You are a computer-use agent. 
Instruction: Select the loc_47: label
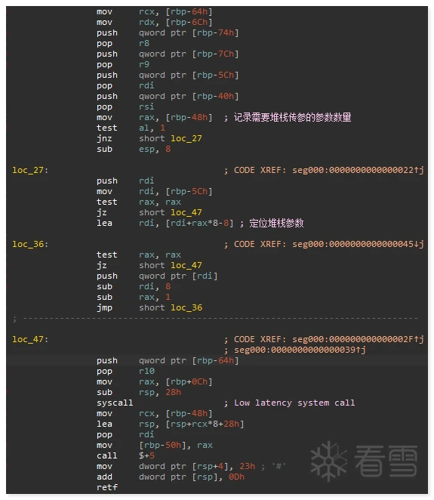point(30,339)
